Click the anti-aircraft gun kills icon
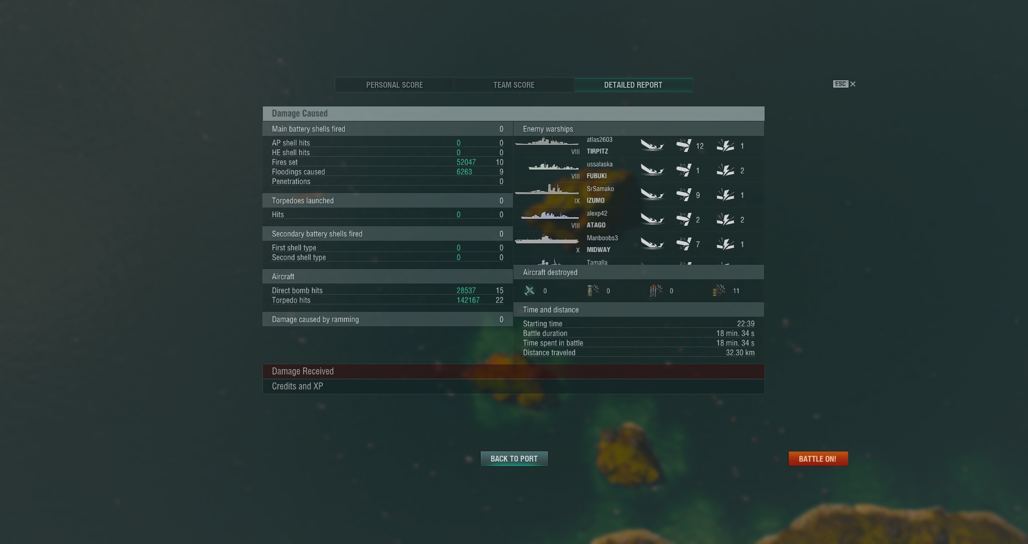This screenshot has width=1028, height=544. point(719,290)
